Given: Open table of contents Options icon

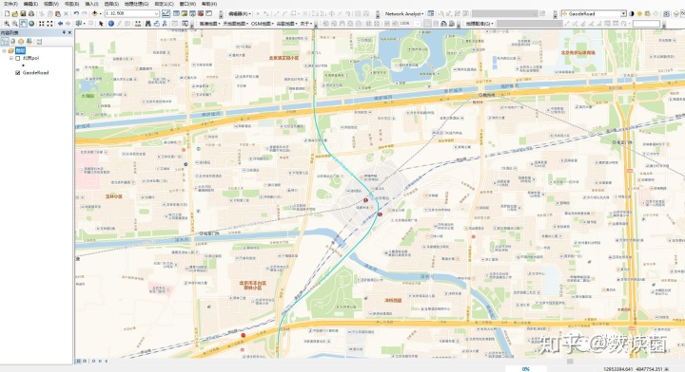Looking at the screenshot, I should (x=39, y=42).
